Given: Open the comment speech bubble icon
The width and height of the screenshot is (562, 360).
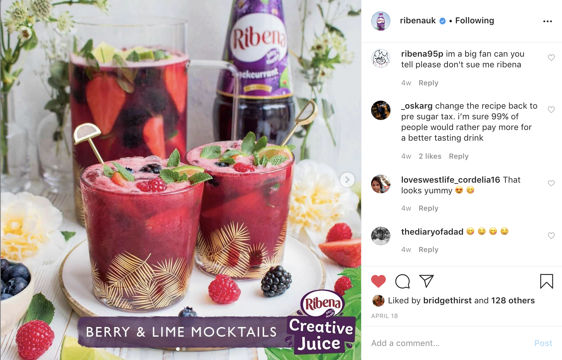Looking at the screenshot, I should click(x=402, y=281).
